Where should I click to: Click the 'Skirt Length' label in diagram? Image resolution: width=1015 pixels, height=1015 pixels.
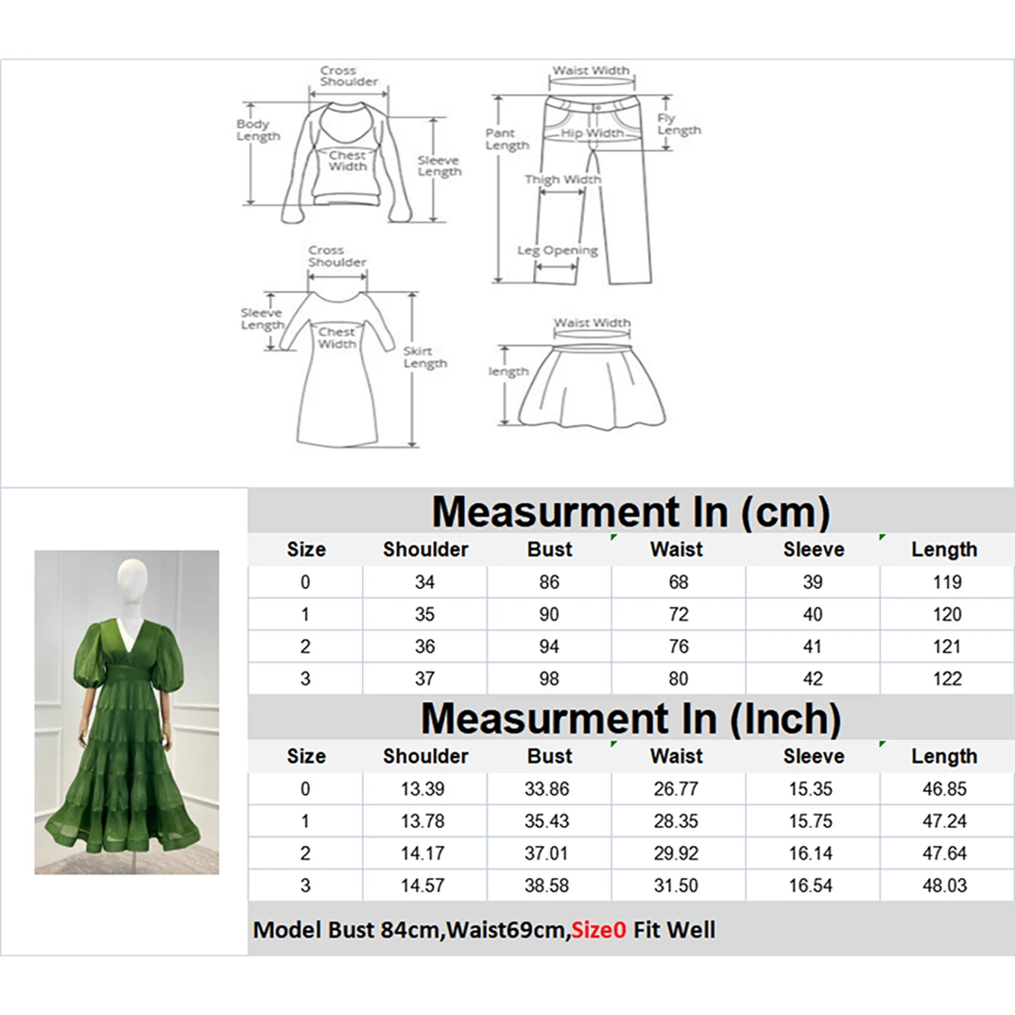click(x=425, y=356)
